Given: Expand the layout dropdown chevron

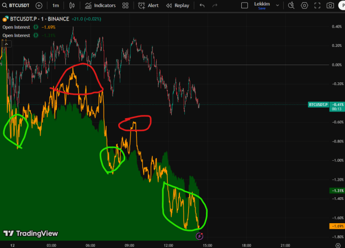Looking at the screenshot, I should tap(278, 6).
